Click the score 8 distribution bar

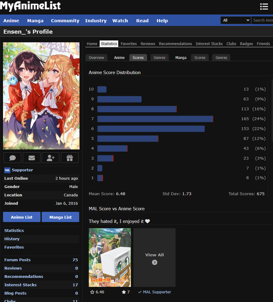tap(137, 109)
